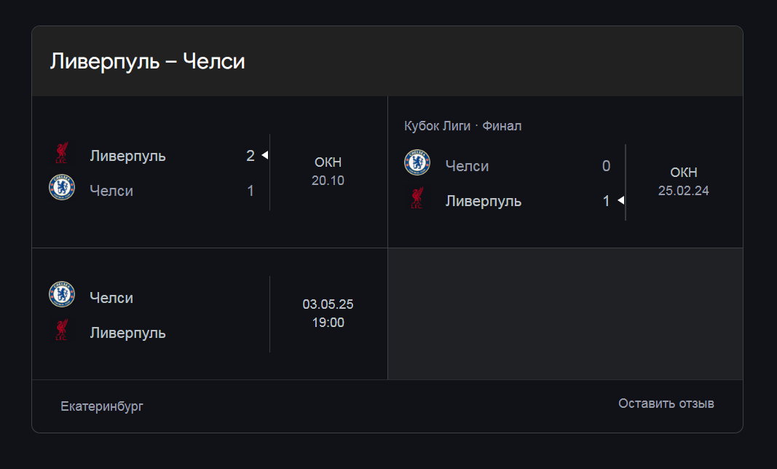This screenshot has width=777, height=469.
Task: Open the «Оставить отзыв» feedback link
Action: 666,403
